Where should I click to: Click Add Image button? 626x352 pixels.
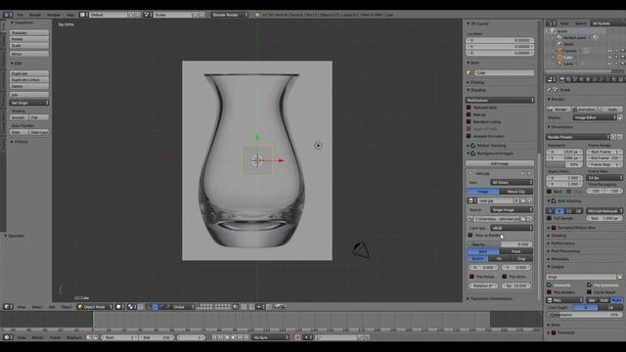pyautogui.click(x=500, y=163)
